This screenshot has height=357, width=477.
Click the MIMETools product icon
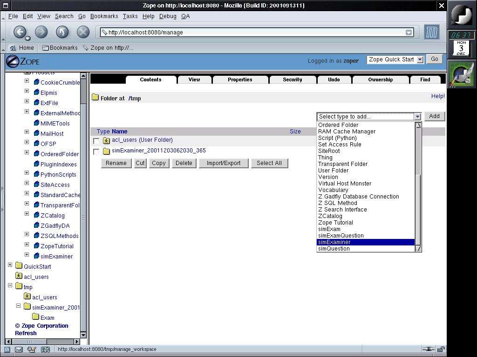click(36, 123)
